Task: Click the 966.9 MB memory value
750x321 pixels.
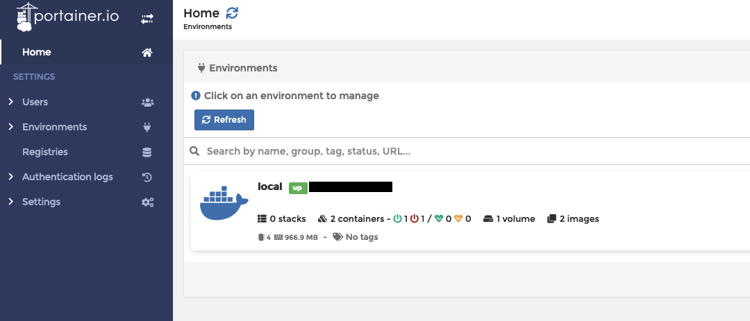Action: [301, 237]
